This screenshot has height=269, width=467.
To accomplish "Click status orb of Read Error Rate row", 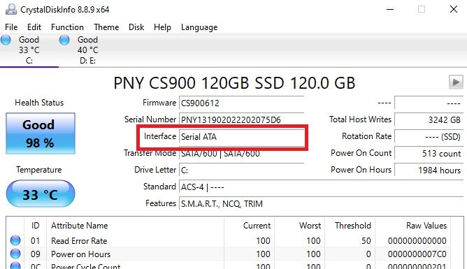I will 15,240.
